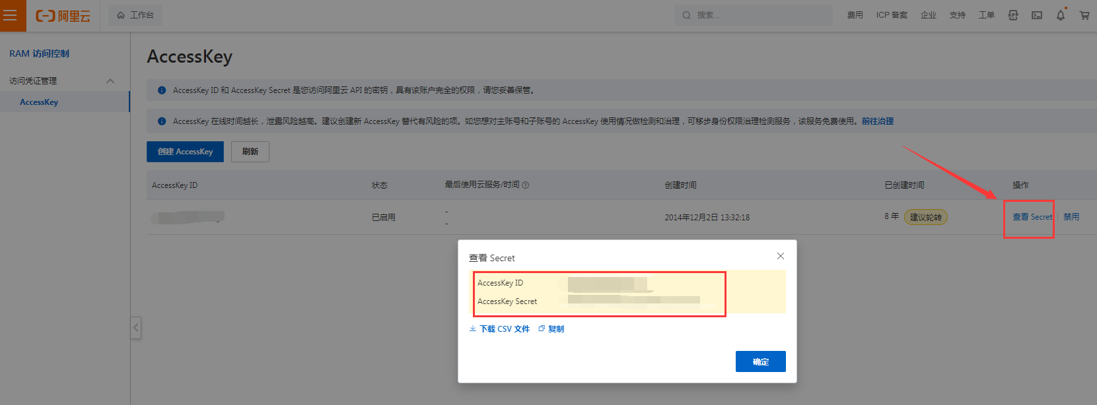Click the 2014年12月2日 13:32:18 creation time
Viewport: 1097px width, 405px height.
tap(707, 217)
